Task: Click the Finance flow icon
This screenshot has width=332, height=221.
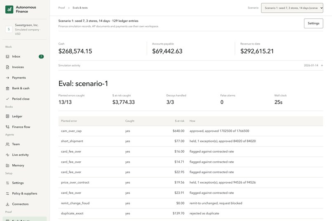Action: pos(7,127)
